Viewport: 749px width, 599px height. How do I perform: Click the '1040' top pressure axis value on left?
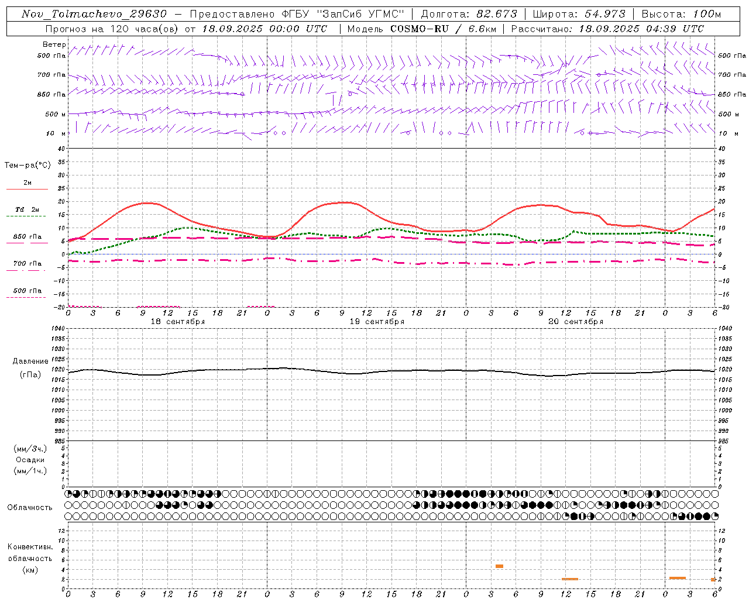58,329
